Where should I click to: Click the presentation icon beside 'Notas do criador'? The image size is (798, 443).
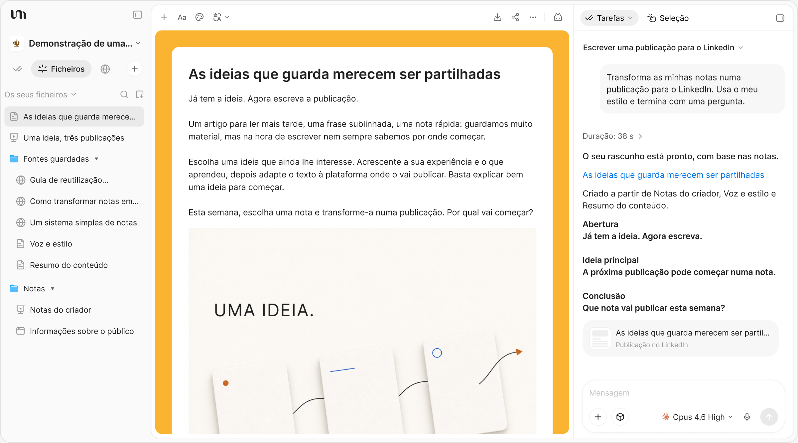click(21, 310)
